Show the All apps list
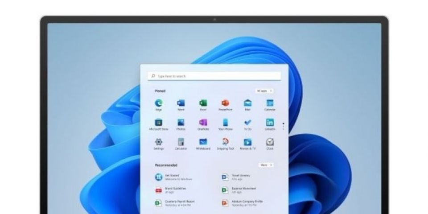The width and height of the screenshot is (428, 214). pos(265,91)
